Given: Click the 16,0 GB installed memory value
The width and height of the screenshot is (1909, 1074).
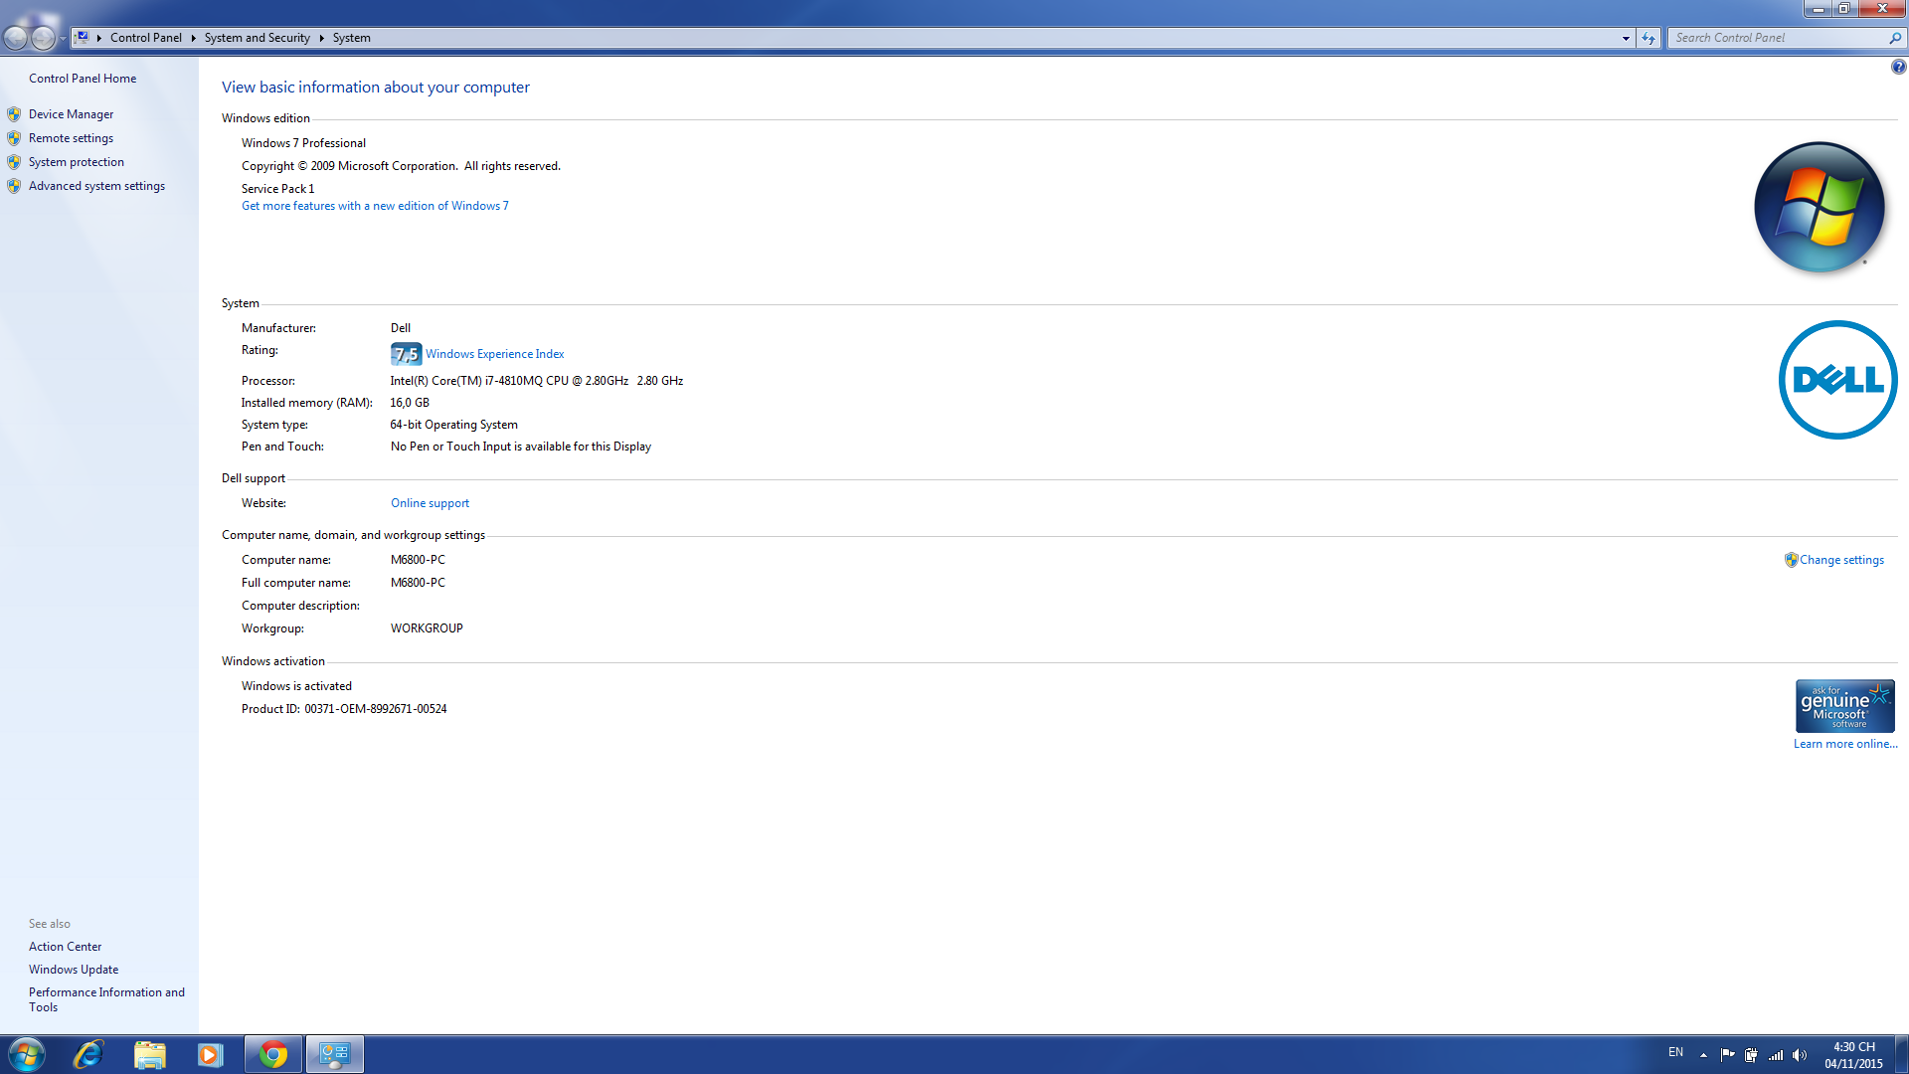Looking at the screenshot, I should coord(410,403).
